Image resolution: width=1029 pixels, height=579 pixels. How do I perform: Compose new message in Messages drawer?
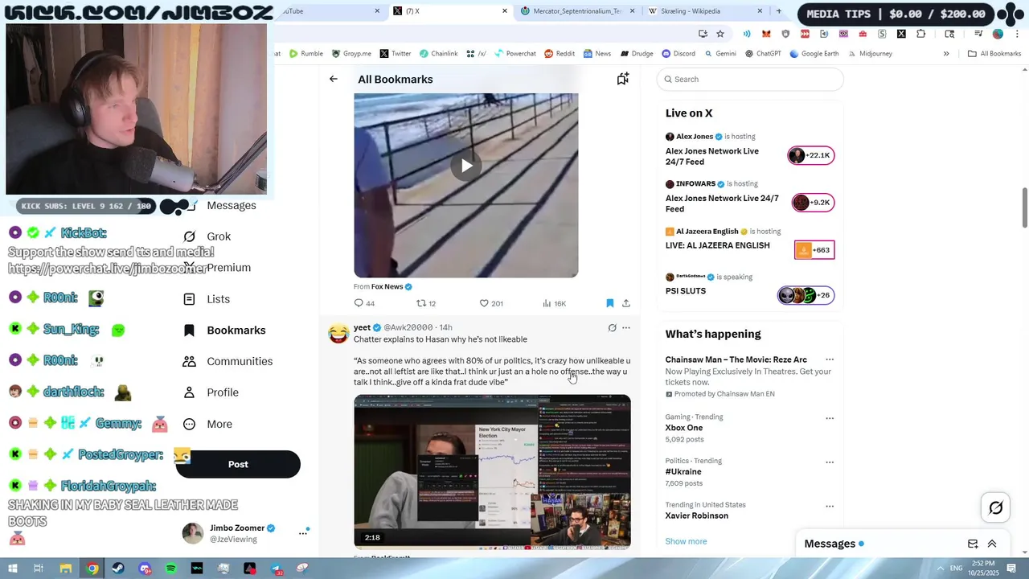pyautogui.click(x=973, y=544)
